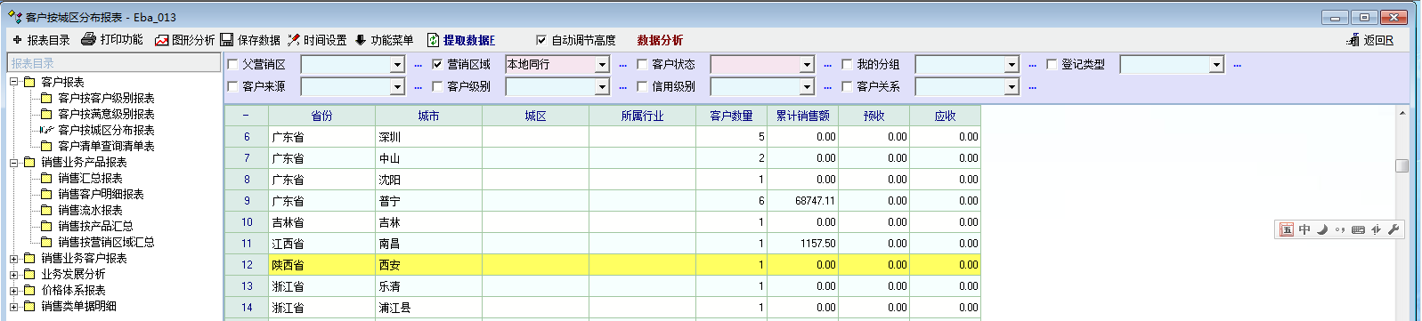Click the 打印功能 printer icon
Image resolution: width=1422 pixels, height=321 pixels.
[x=88, y=39]
